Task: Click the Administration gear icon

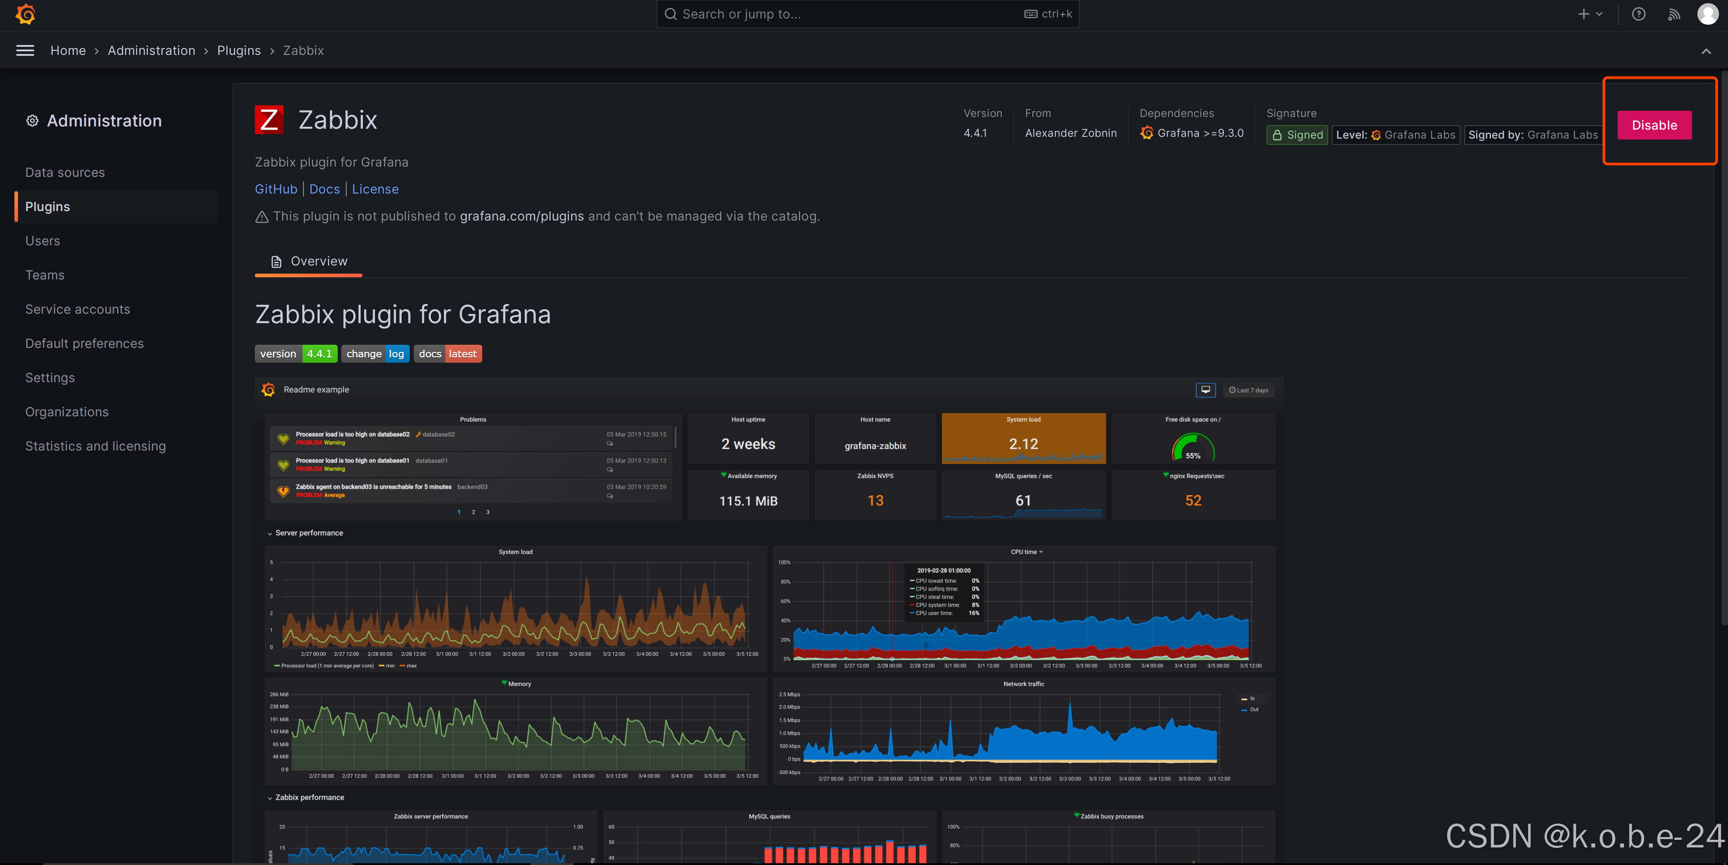Action: (x=32, y=121)
